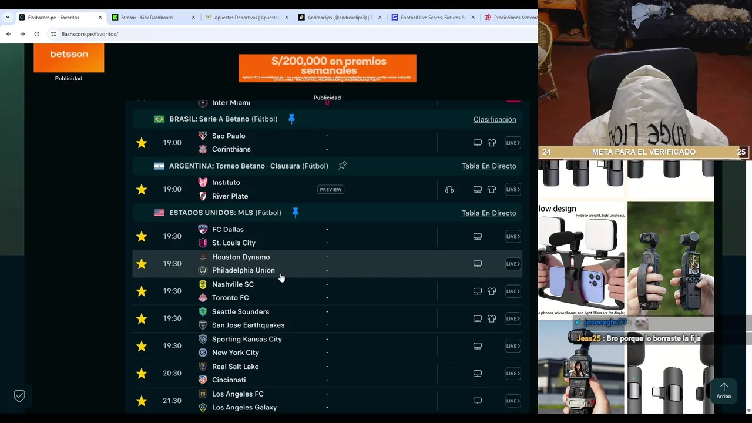The height and width of the screenshot is (423, 752).
Task: Click shirt icon for Seattle Sounders match
Action: coord(492,318)
